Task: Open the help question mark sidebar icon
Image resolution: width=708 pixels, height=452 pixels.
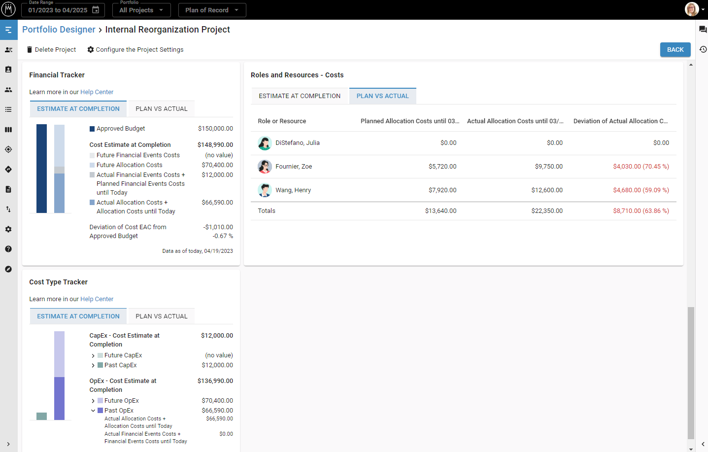Action: pos(8,249)
